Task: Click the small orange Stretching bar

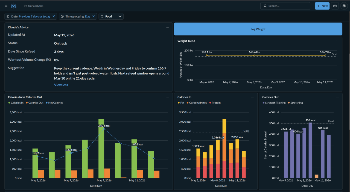Action: (x=316, y=176)
